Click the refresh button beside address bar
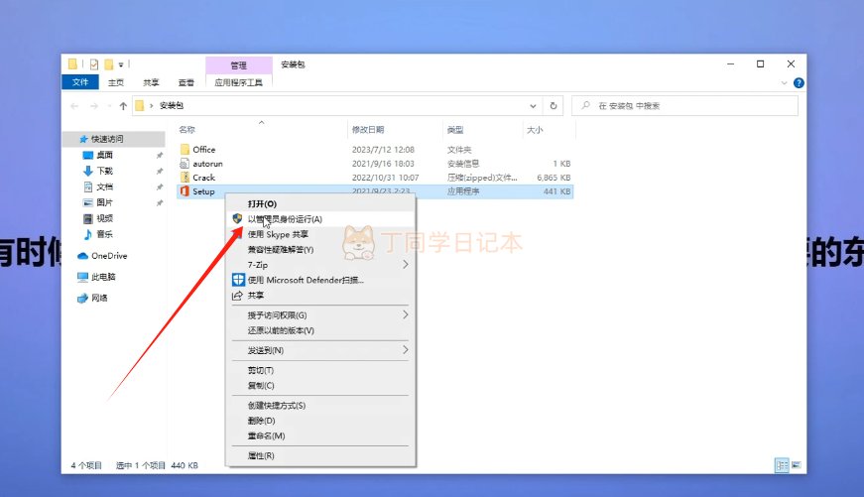The height and width of the screenshot is (497, 864). pyautogui.click(x=554, y=105)
